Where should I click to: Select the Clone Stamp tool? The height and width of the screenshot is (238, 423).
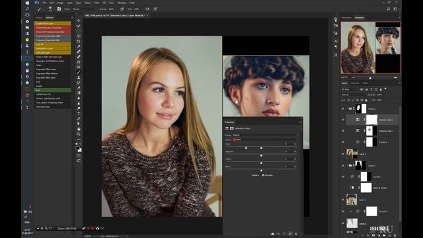79,77
